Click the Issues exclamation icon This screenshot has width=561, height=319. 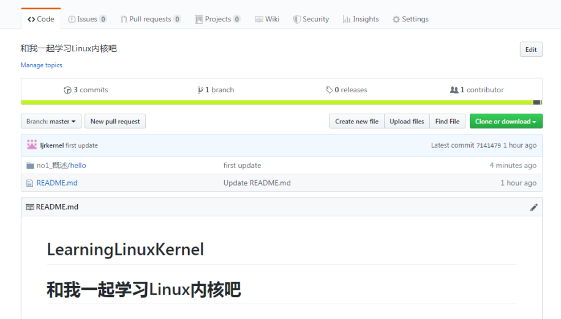coord(72,20)
